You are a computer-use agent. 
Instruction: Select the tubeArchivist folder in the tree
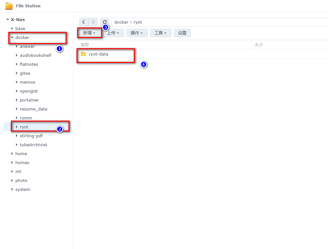pyautogui.click(x=33, y=145)
